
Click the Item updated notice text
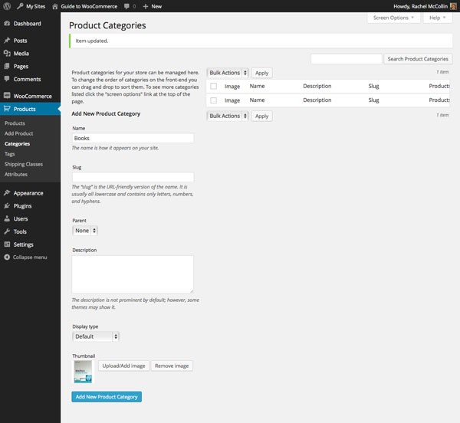(x=92, y=41)
